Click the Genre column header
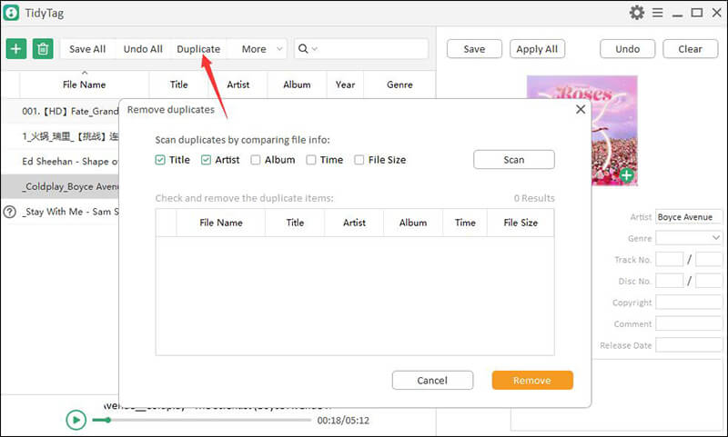 pyautogui.click(x=399, y=84)
